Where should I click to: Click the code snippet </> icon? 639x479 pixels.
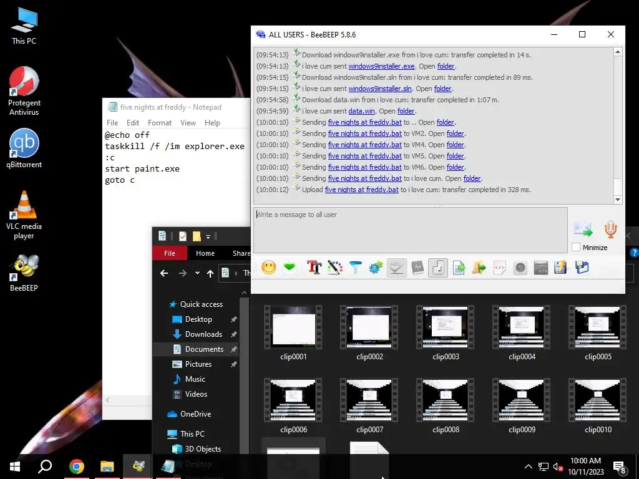pos(500,268)
